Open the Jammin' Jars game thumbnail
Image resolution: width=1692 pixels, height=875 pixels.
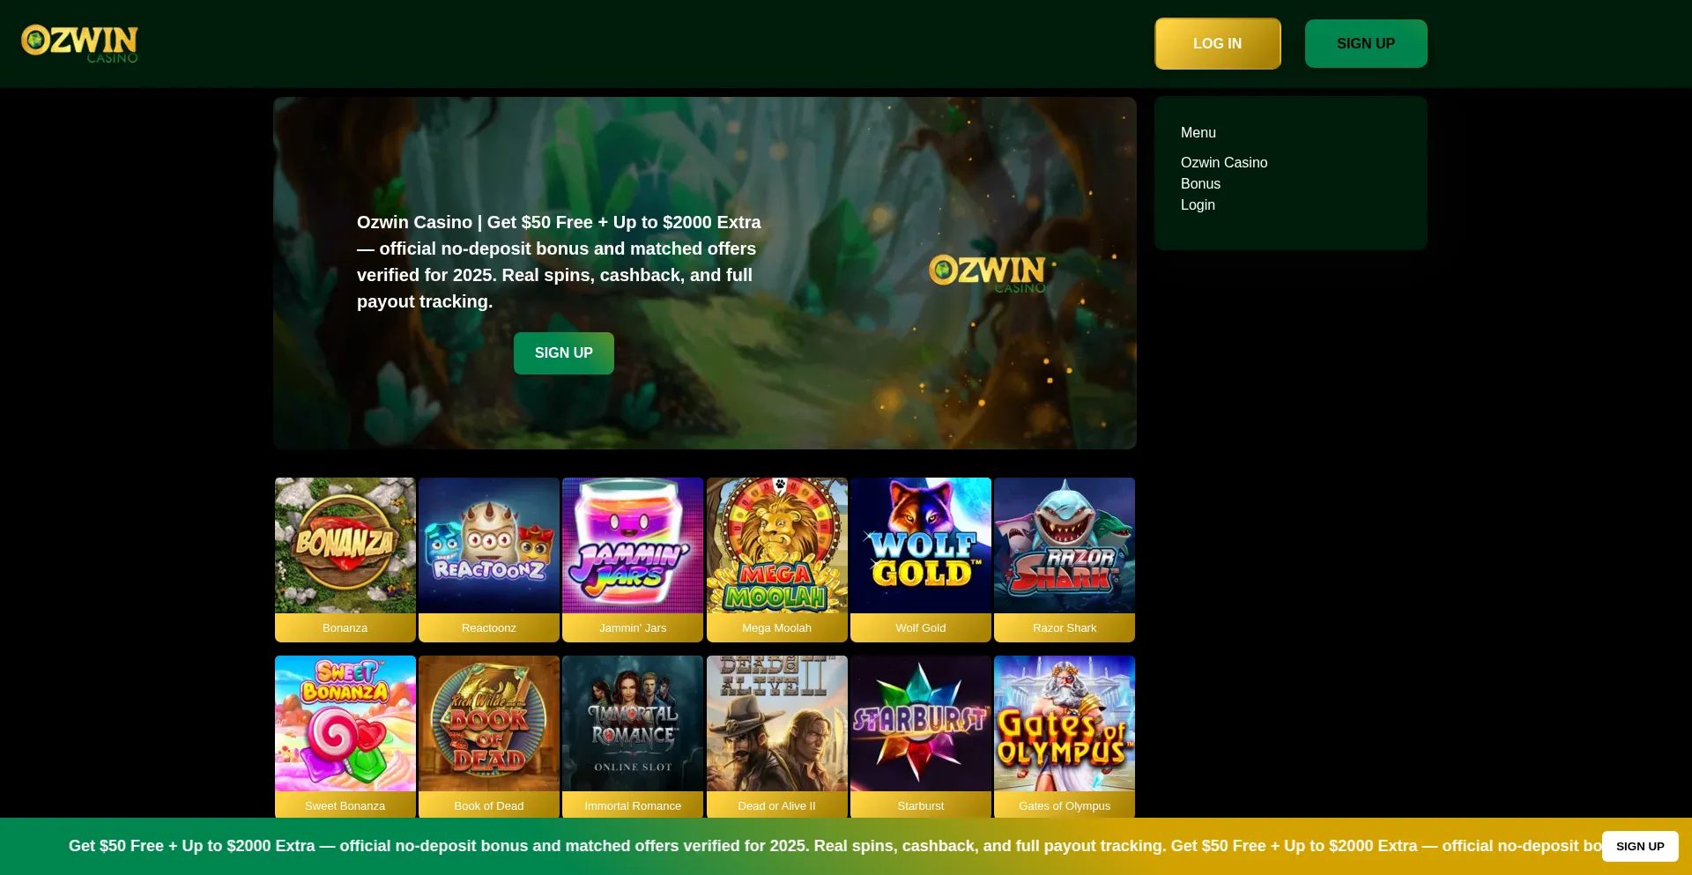pos(633,545)
